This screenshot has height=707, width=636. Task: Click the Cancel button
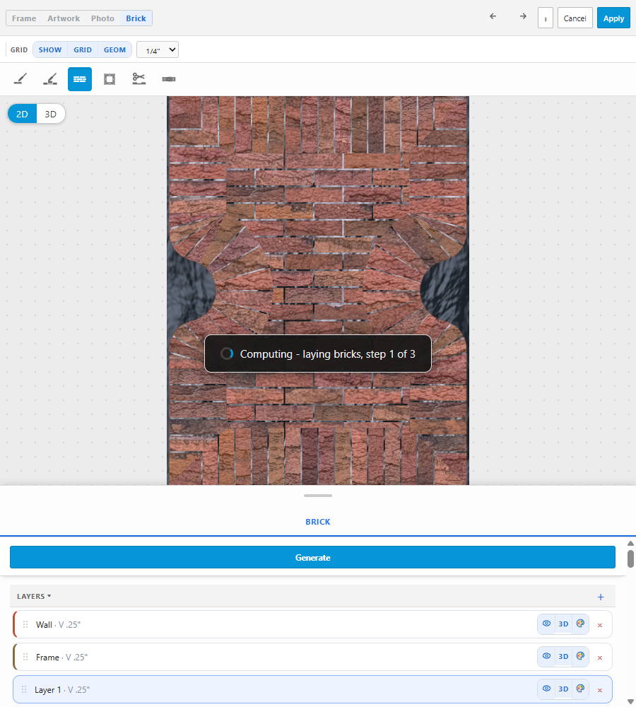(575, 18)
